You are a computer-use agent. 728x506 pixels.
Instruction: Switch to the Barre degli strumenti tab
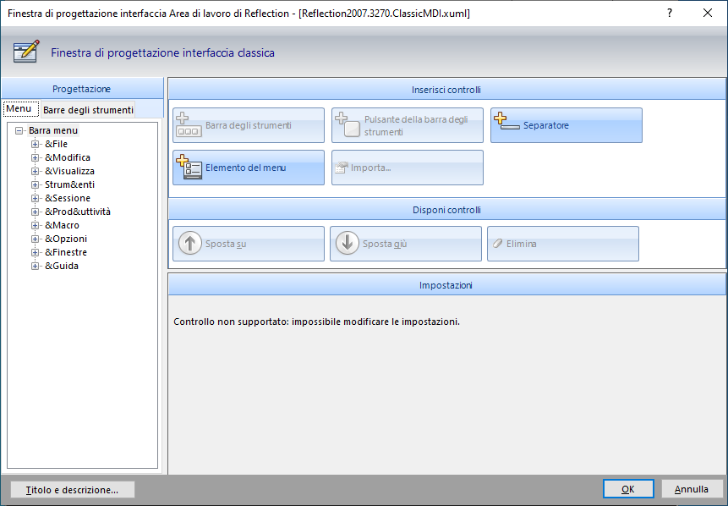(88, 110)
